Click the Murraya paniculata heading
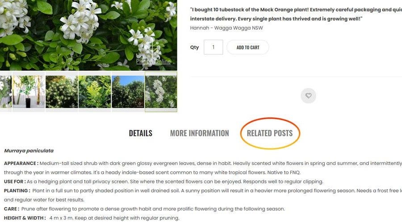 click(29, 151)
